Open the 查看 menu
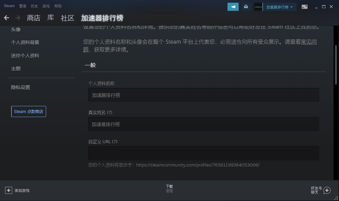The image size is (339, 201). (23, 6)
